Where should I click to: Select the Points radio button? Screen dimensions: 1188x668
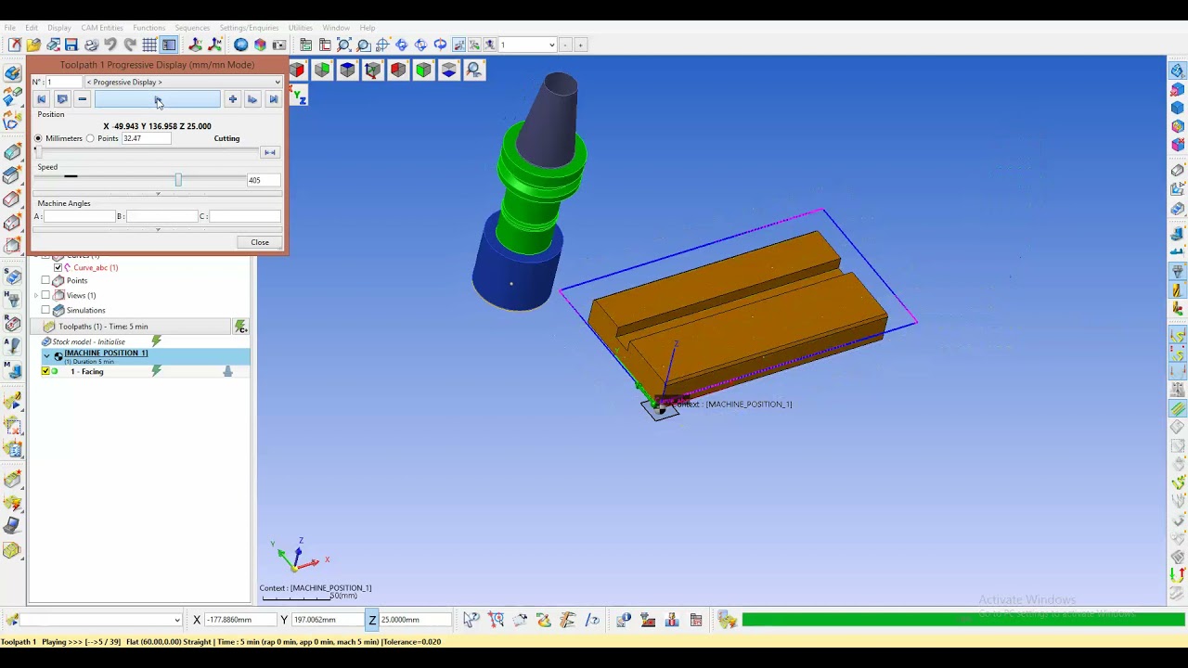[90, 138]
